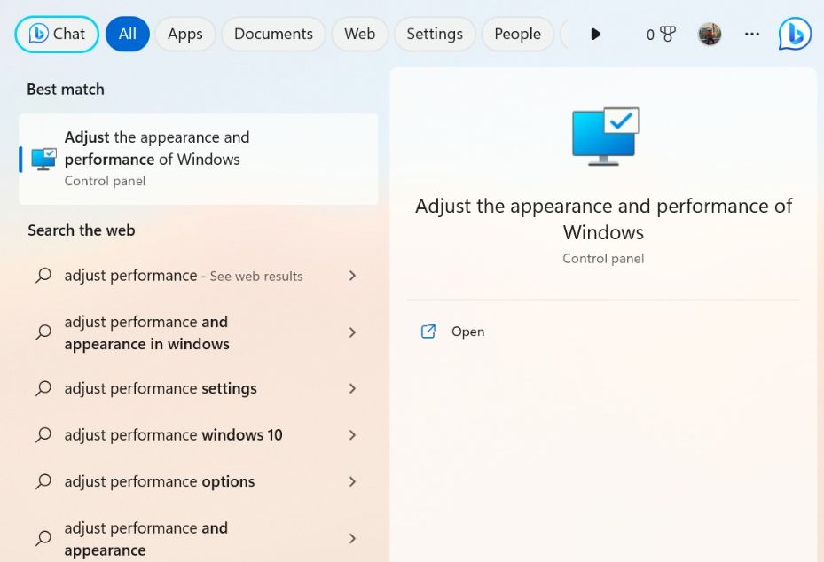
Task: Click the user profile avatar
Action: [x=710, y=35]
